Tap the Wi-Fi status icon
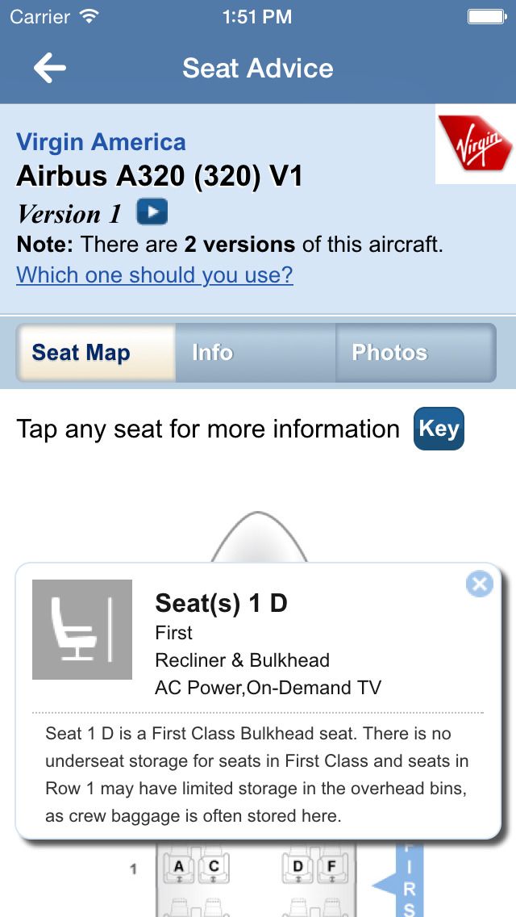 click(89, 16)
